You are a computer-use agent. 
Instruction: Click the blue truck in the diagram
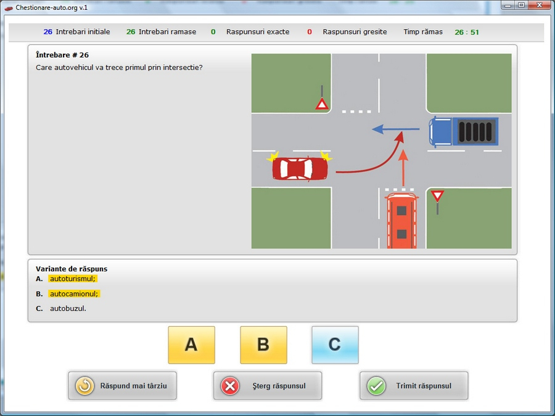coord(463,131)
